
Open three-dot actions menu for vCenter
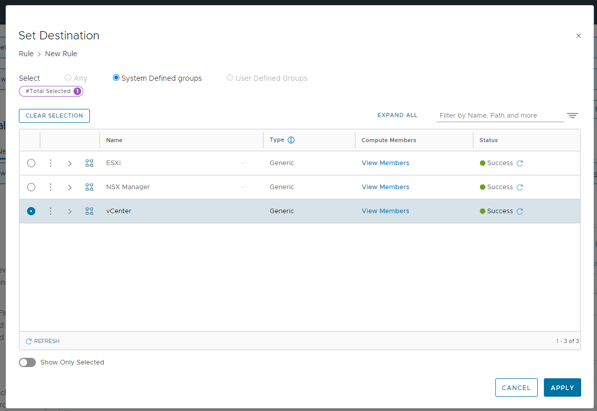[51, 211]
